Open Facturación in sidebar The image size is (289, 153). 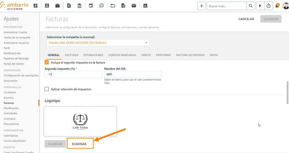click(11, 81)
